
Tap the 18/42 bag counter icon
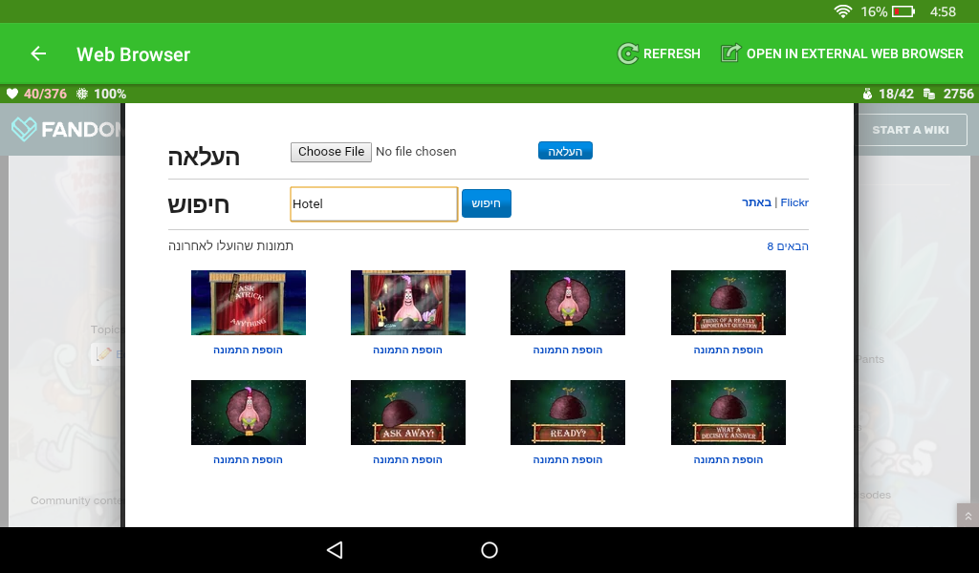867,95
